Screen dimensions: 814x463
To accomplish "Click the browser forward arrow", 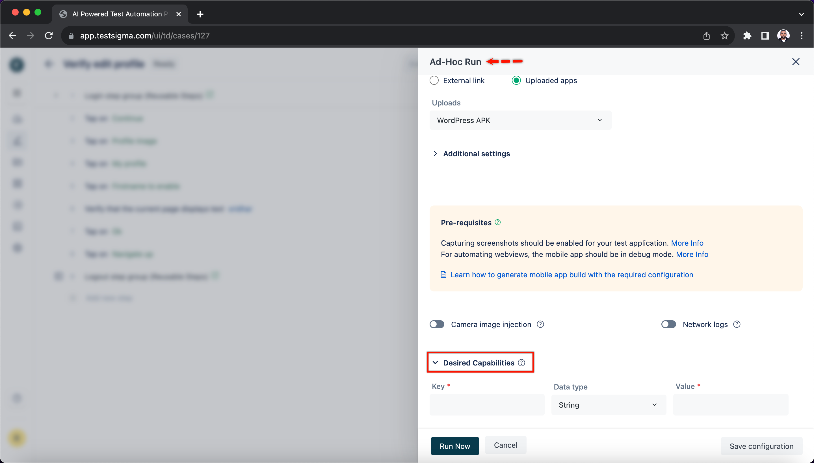I will click(31, 36).
